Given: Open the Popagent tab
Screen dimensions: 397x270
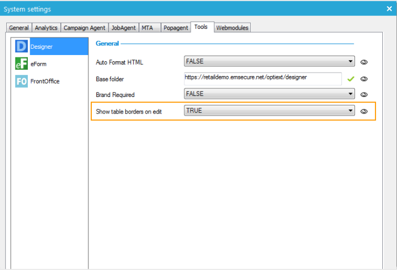Looking at the screenshot, I should click(x=175, y=28).
